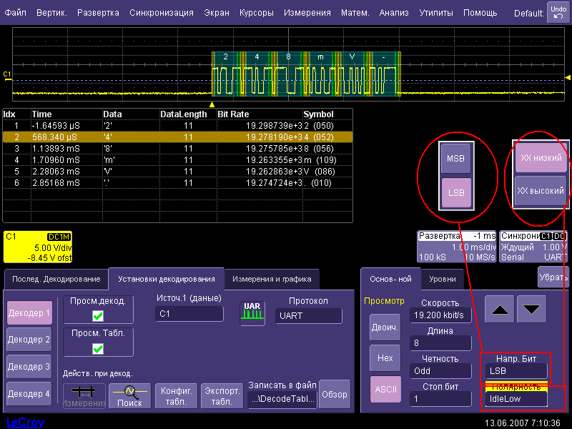Toggle the Просм. Табл. checkbox
This screenshot has height=429, width=572.
tap(98, 349)
